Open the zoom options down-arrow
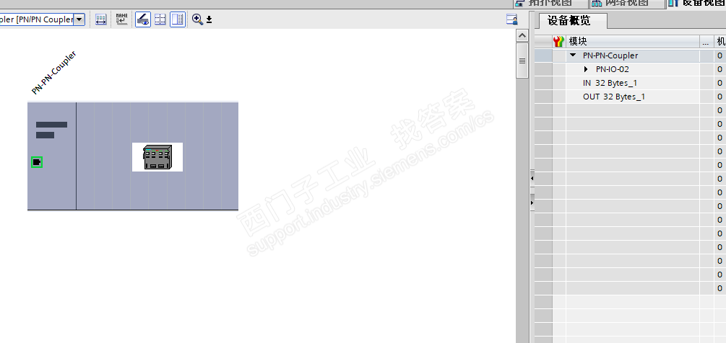 pos(209,19)
